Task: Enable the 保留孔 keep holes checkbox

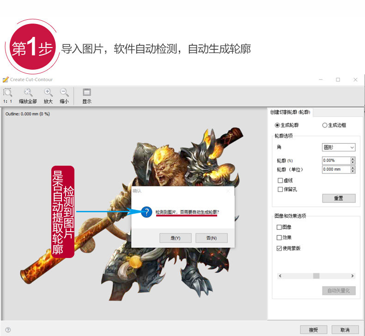Action: coord(280,189)
